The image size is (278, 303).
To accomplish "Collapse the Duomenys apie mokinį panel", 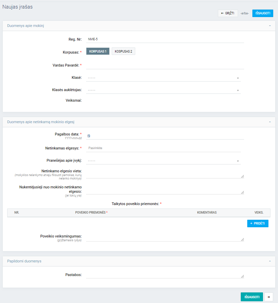I will (x=270, y=26).
